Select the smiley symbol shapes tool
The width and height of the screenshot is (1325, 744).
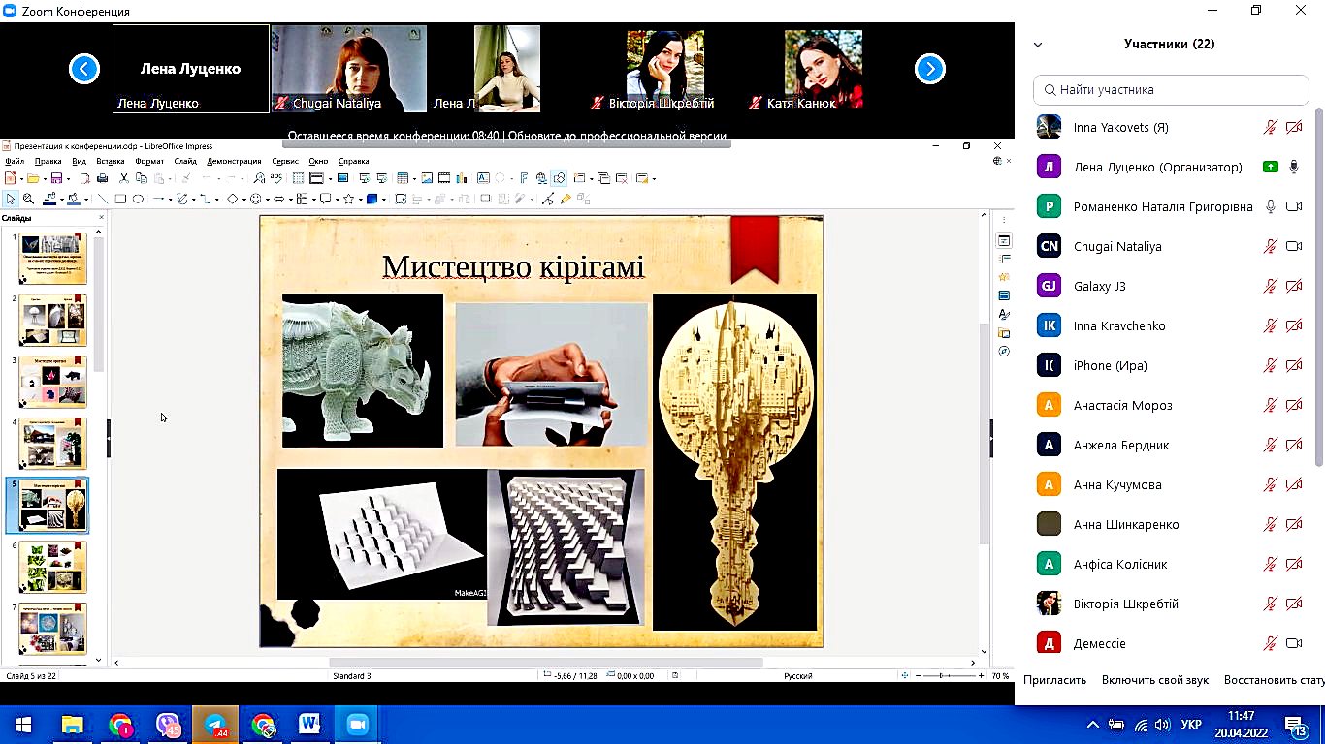[255, 200]
